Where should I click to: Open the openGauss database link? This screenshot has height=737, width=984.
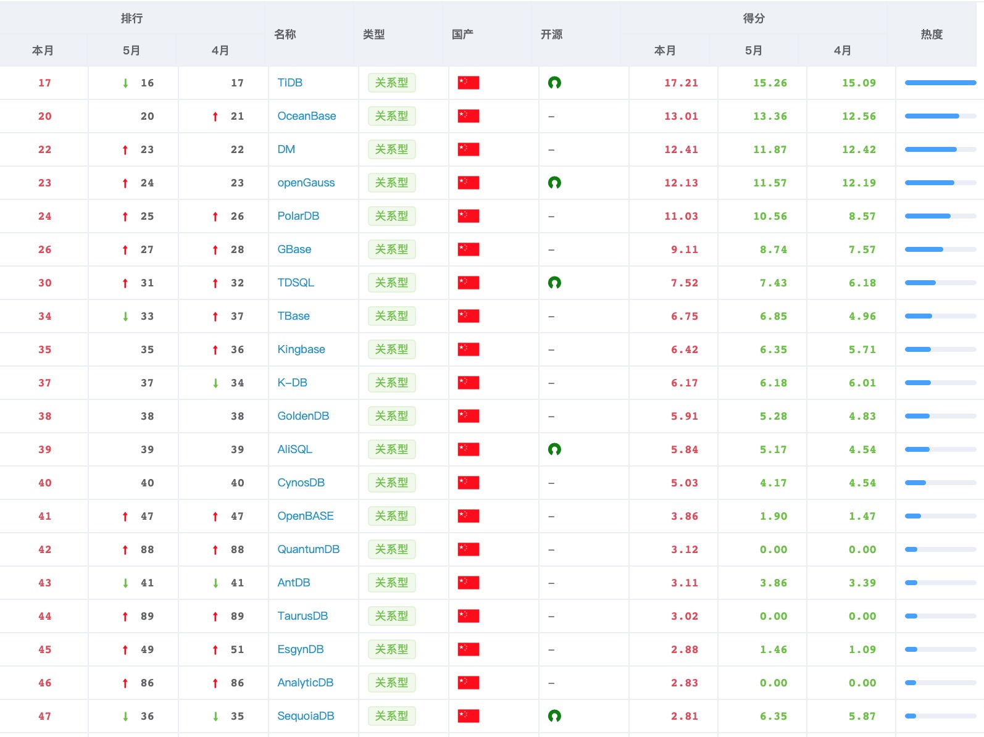pos(306,183)
